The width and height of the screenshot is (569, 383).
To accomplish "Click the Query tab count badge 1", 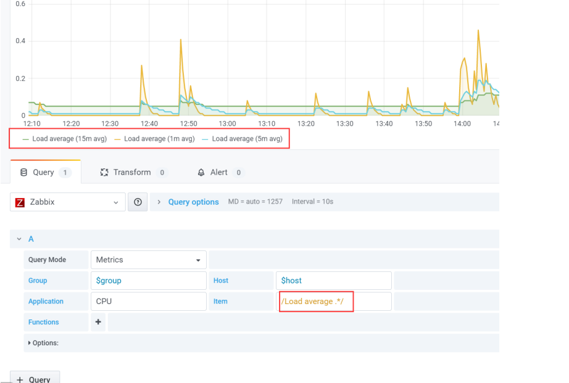I will (x=65, y=173).
